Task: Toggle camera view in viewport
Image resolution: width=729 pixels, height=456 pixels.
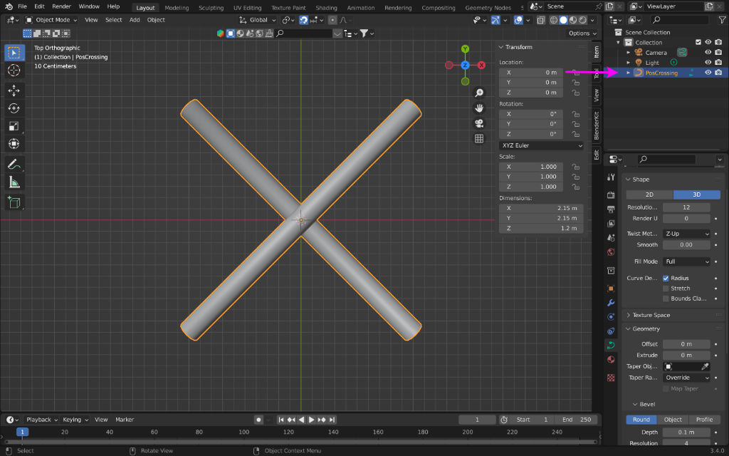Action: tap(479, 123)
